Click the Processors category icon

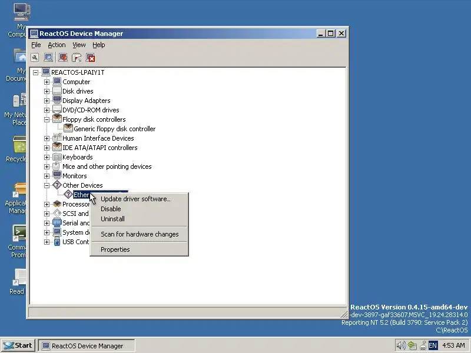(57, 204)
